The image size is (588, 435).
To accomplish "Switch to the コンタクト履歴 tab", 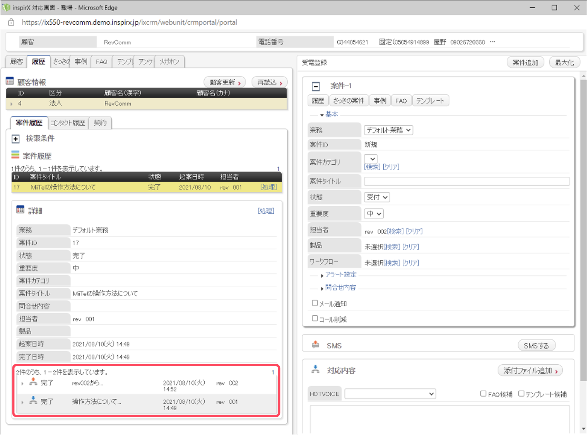I will pos(68,123).
